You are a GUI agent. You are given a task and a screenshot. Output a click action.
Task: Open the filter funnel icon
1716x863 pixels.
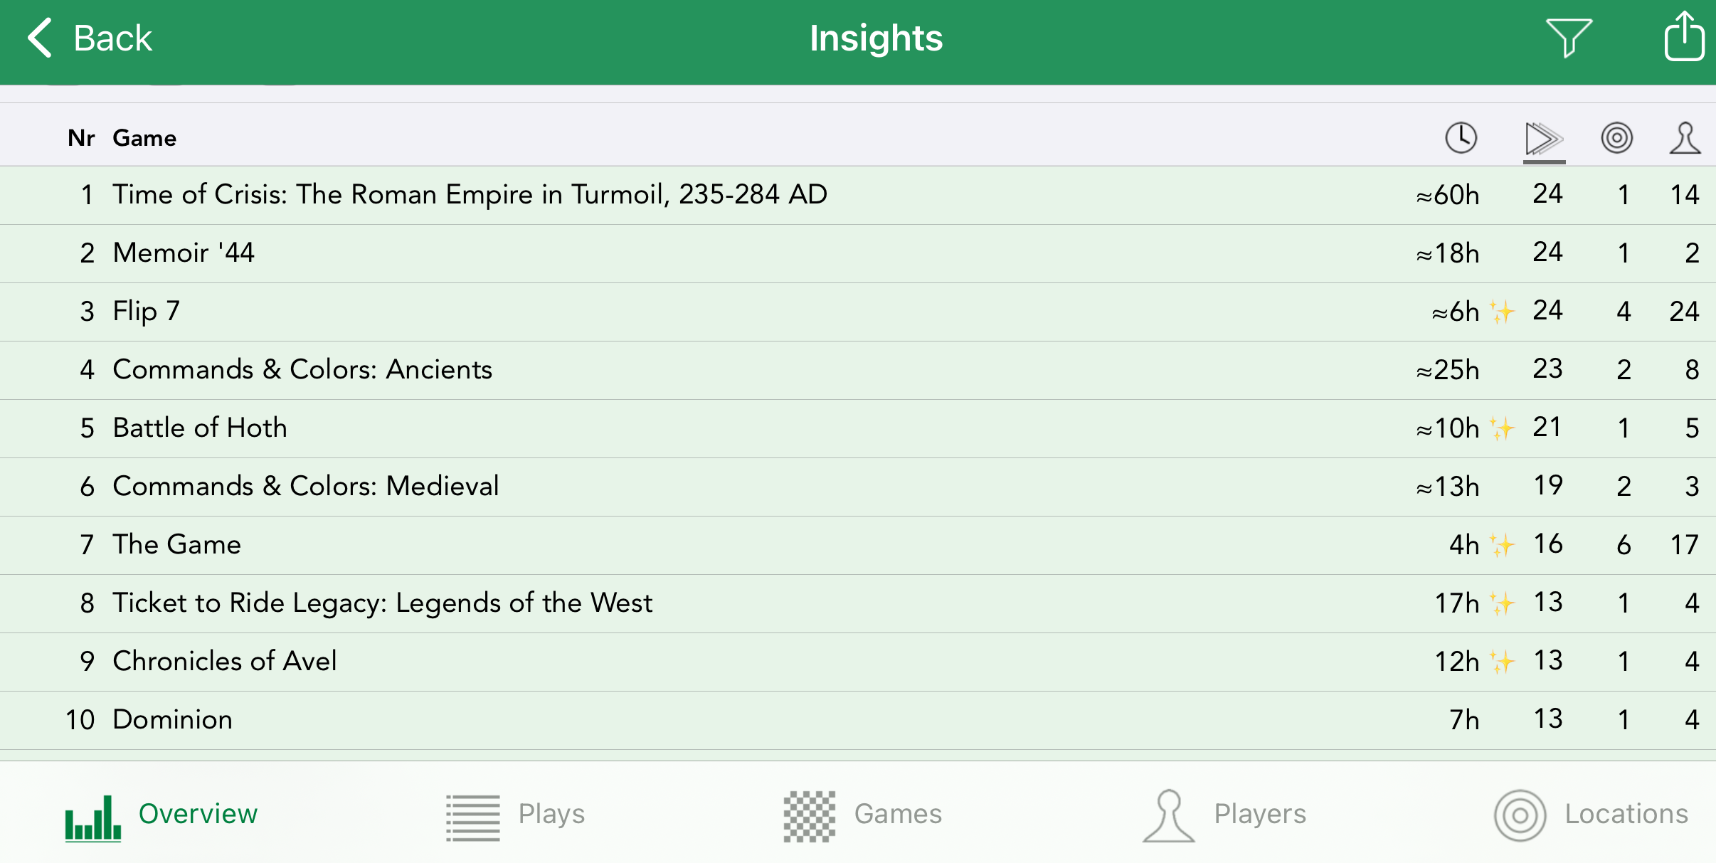pos(1568,37)
